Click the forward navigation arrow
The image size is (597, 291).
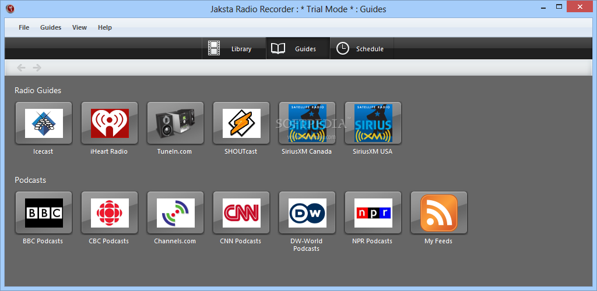tap(37, 68)
